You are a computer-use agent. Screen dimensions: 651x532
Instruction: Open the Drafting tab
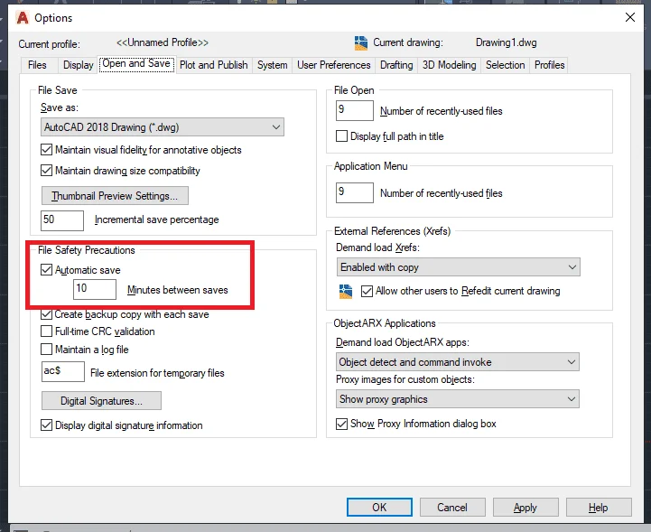click(x=396, y=65)
